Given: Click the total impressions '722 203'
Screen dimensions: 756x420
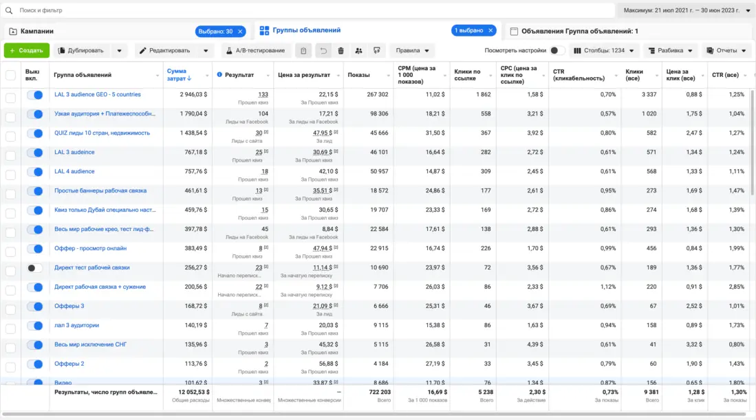Looking at the screenshot, I should pyautogui.click(x=380, y=393).
